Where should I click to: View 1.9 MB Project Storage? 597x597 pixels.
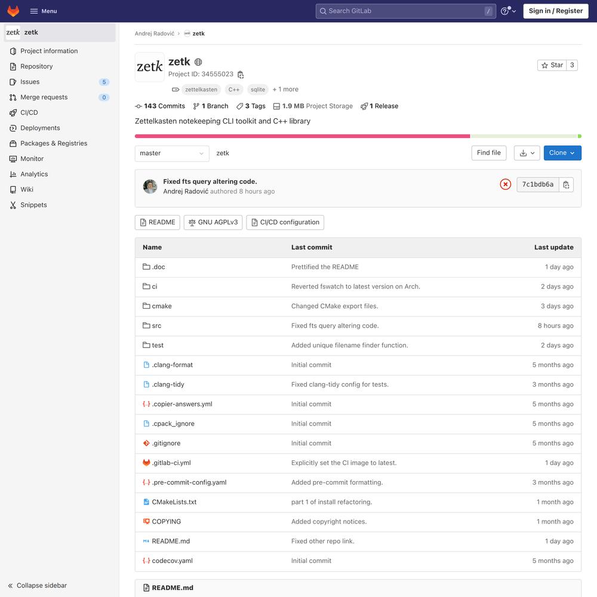[313, 106]
